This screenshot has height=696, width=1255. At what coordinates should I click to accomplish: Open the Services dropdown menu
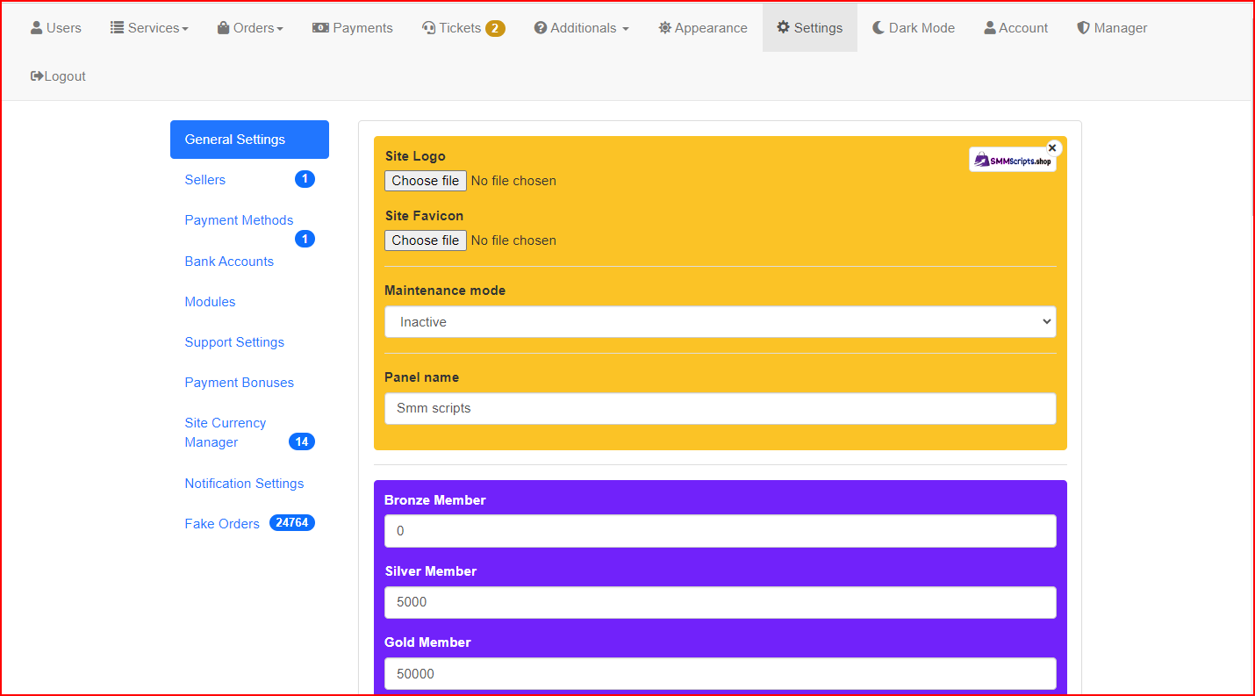tap(149, 28)
